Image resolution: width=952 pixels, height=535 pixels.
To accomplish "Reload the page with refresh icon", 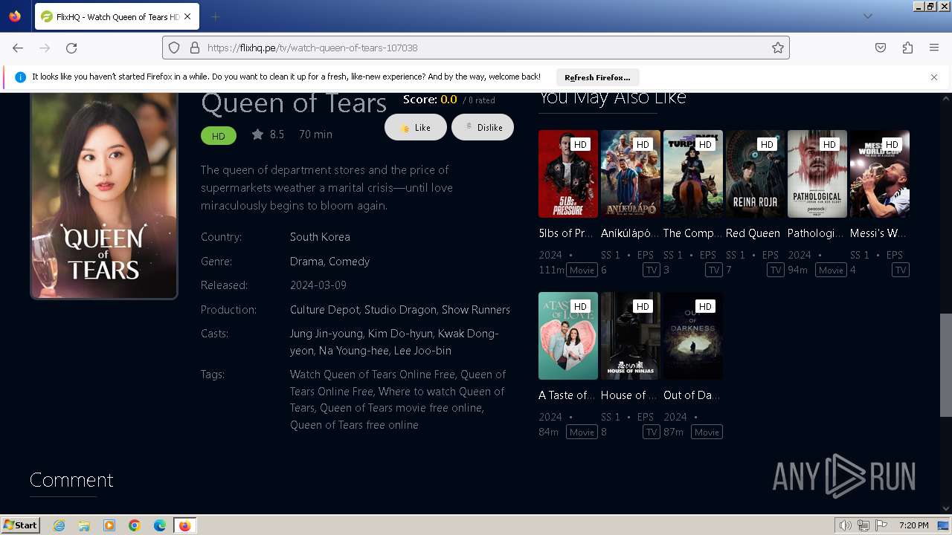I will [x=71, y=48].
